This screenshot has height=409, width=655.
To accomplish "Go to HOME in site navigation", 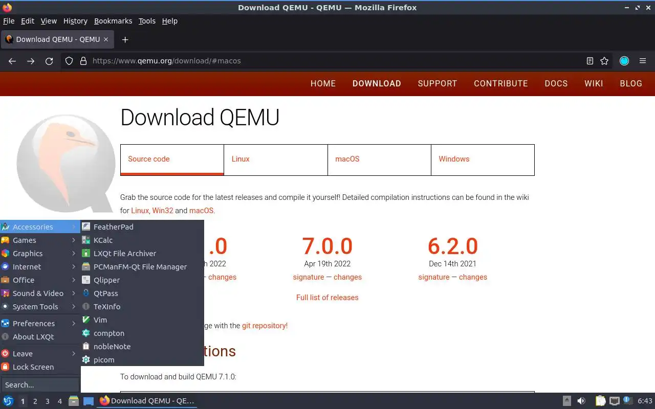I will (323, 83).
